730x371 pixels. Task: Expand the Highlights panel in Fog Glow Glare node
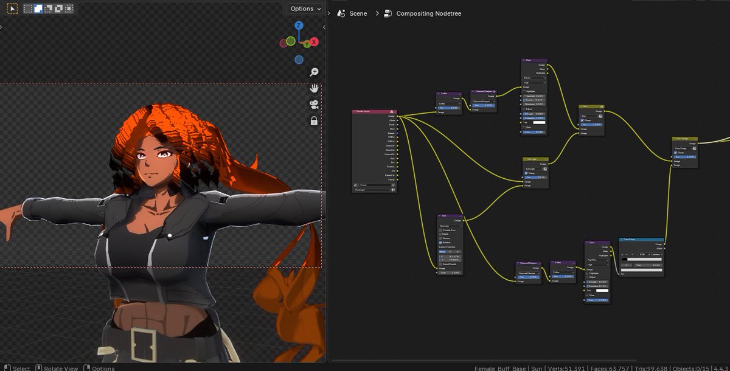click(588, 273)
